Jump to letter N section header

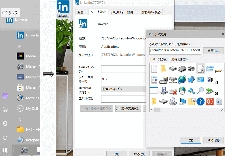tap(20, 120)
